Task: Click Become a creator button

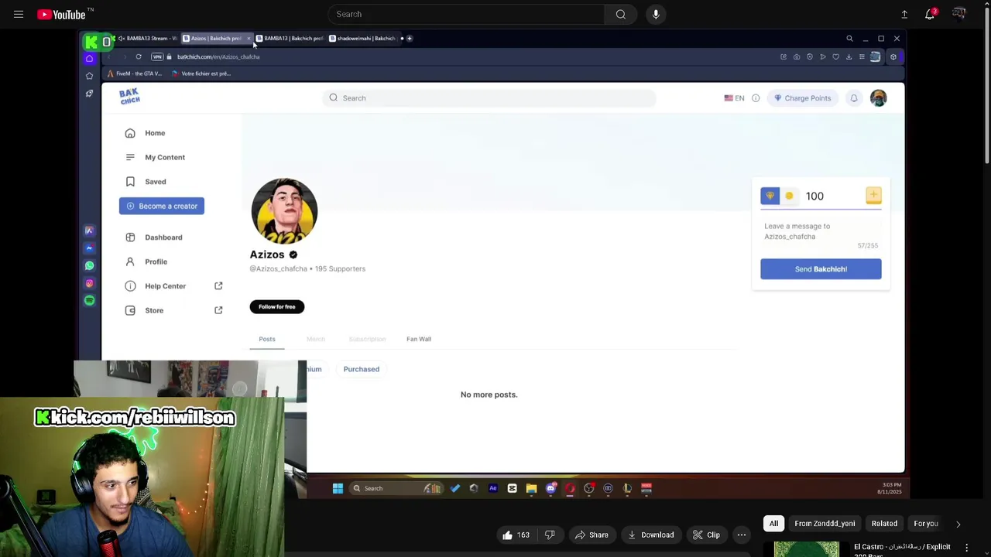Action: click(x=162, y=206)
